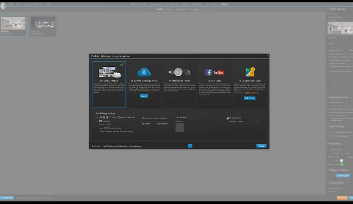
Task: Click the For Web / Mobile devices icon
Action: point(109,72)
